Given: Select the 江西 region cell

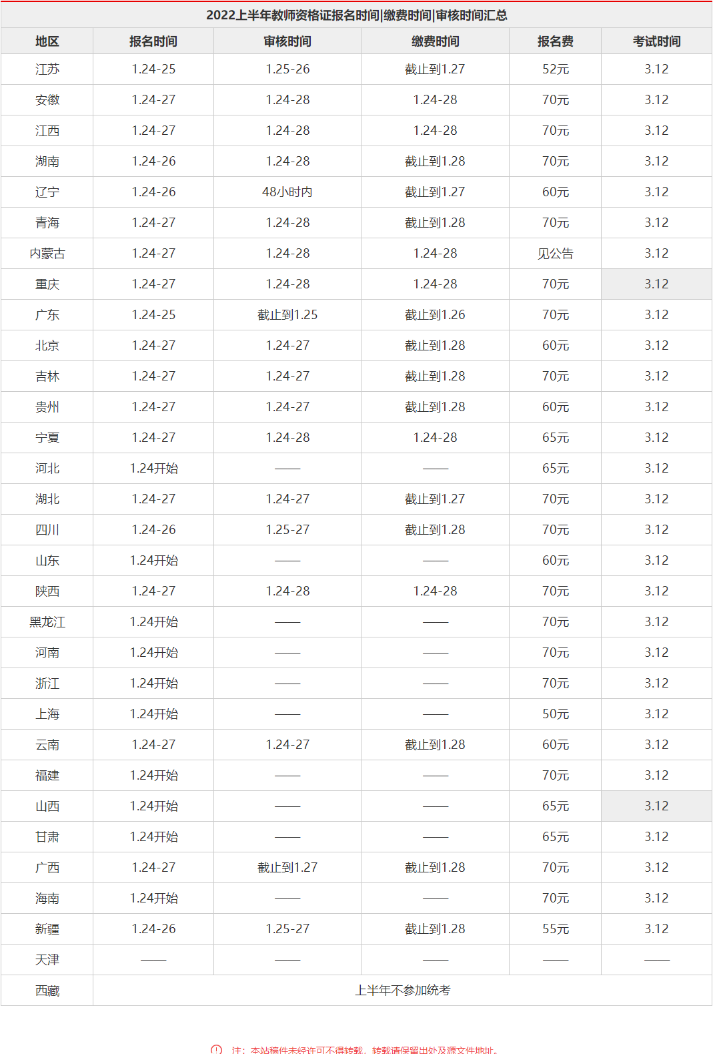Looking at the screenshot, I should coord(47,131).
